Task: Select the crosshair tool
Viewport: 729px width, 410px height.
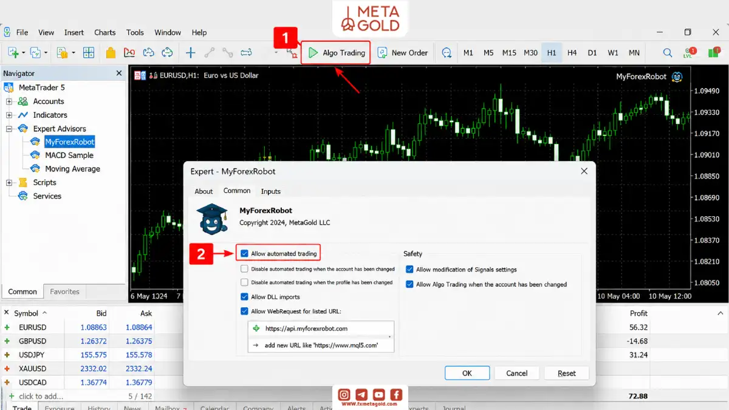Action: click(191, 53)
